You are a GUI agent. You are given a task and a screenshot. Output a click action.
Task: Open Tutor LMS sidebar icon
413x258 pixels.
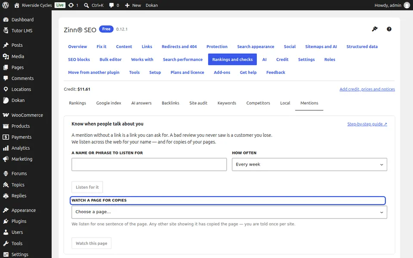6,31
